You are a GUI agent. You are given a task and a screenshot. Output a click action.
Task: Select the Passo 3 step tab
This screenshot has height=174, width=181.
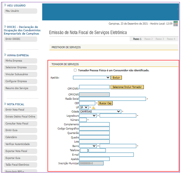click(160, 39)
